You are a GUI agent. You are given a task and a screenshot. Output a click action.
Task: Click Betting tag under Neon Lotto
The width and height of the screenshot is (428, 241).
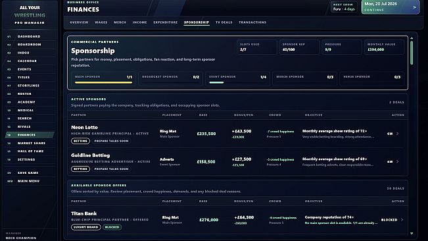point(80,141)
